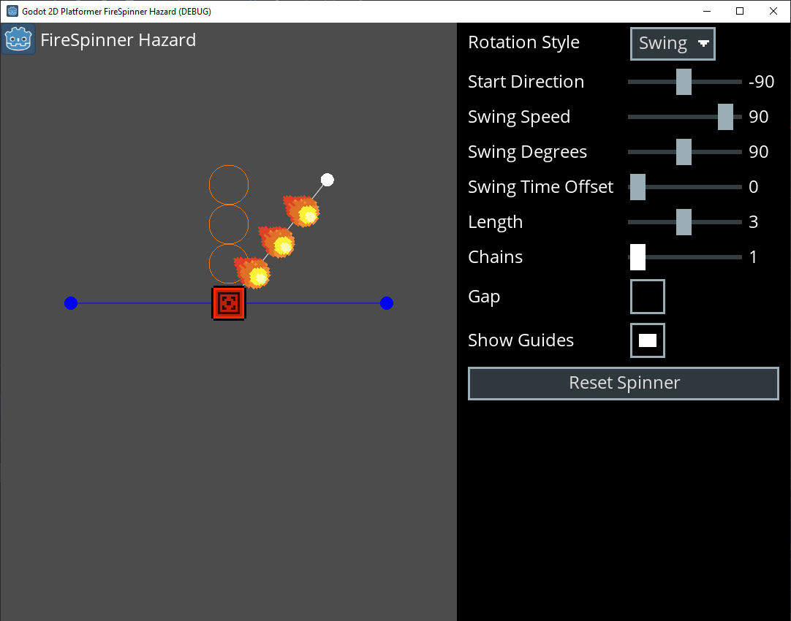Click the FireSpinner Hazard header text
Screen dimensions: 791x621
pos(118,40)
